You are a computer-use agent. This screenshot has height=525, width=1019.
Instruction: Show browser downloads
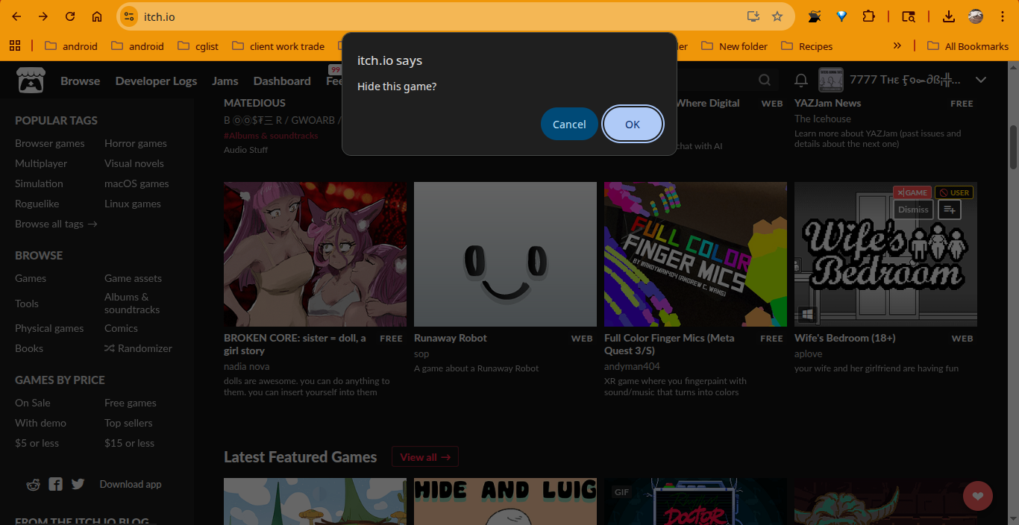tap(949, 16)
